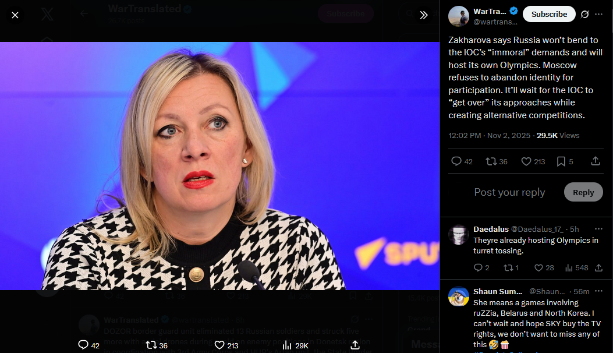613x353 pixels.
Task: Open more options on Daedalus reply
Action: pyautogui.click(x=598, y=229)
